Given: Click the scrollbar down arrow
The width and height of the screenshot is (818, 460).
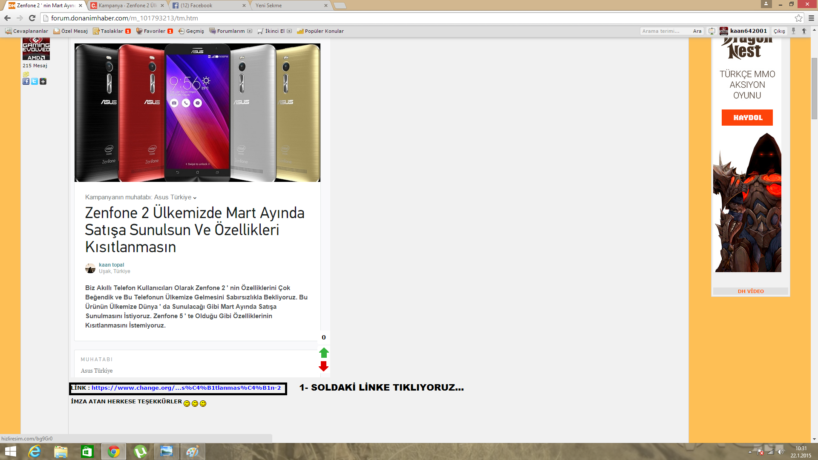Looking at the screenshot, I should click(814, 439).
